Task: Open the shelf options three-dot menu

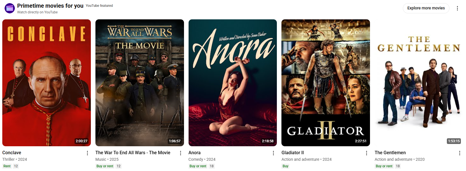Action: point(457,8)
